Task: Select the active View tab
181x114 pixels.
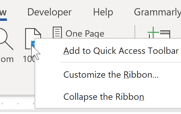Action: [x=3, y=12]
